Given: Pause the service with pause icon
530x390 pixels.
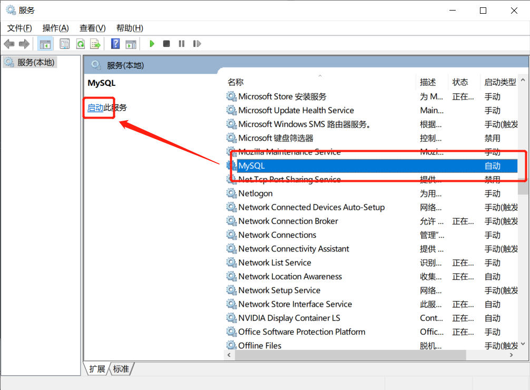Looking at the screenshot, I should (182, 44).
